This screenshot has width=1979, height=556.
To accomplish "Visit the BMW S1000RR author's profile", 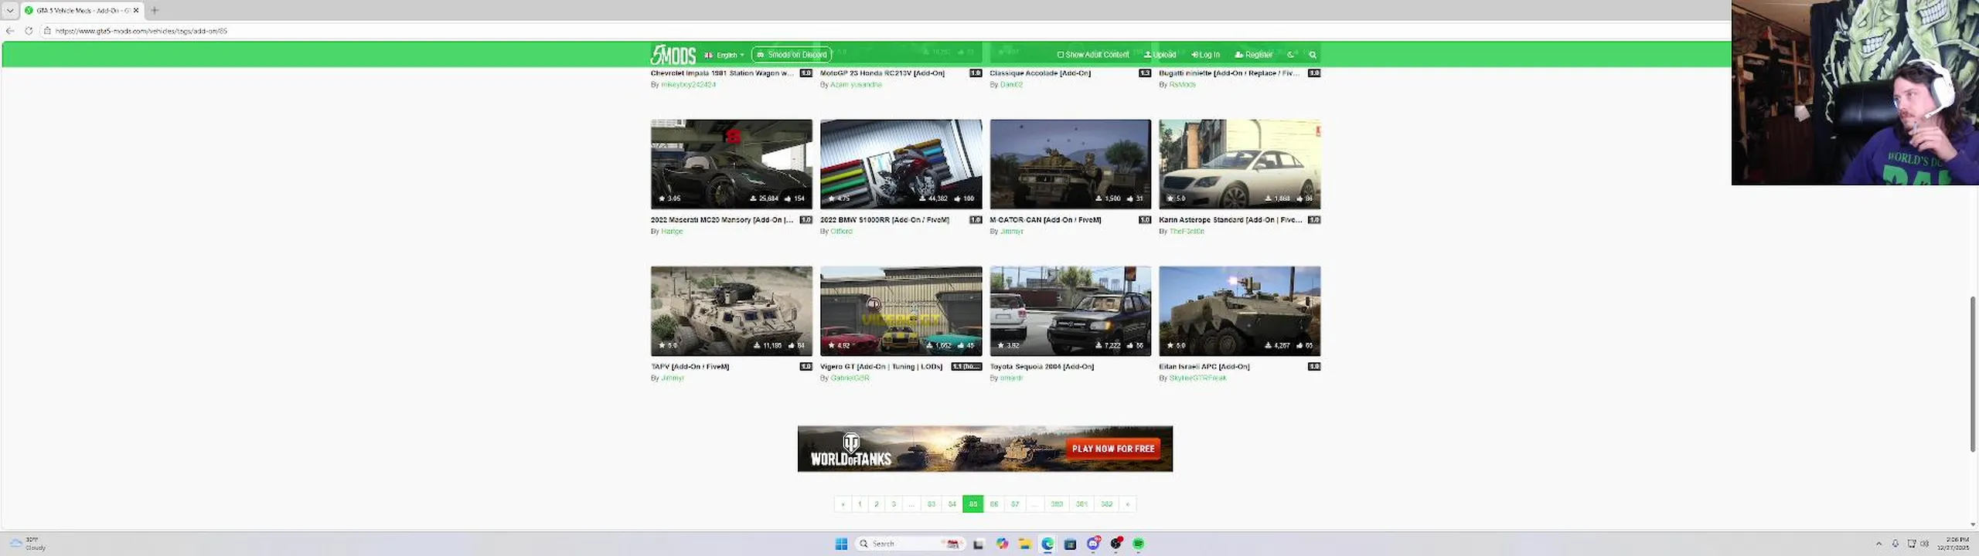I will point(841,232).
